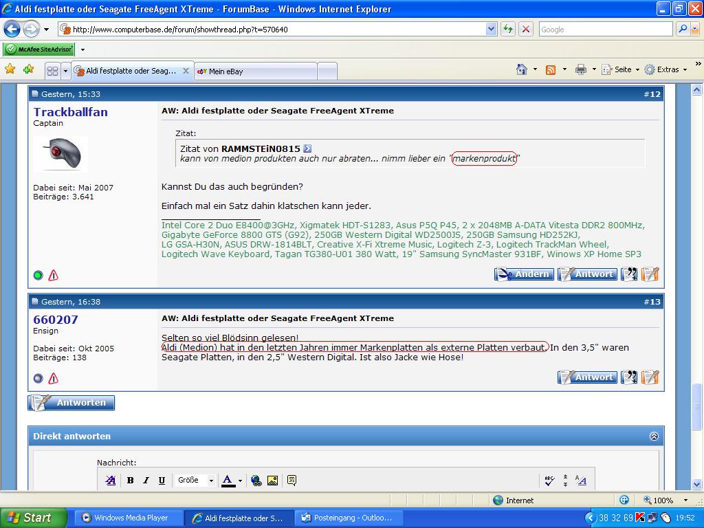
Task: Click the offline status icon of 660207
Action: click(x=38, y=379)
